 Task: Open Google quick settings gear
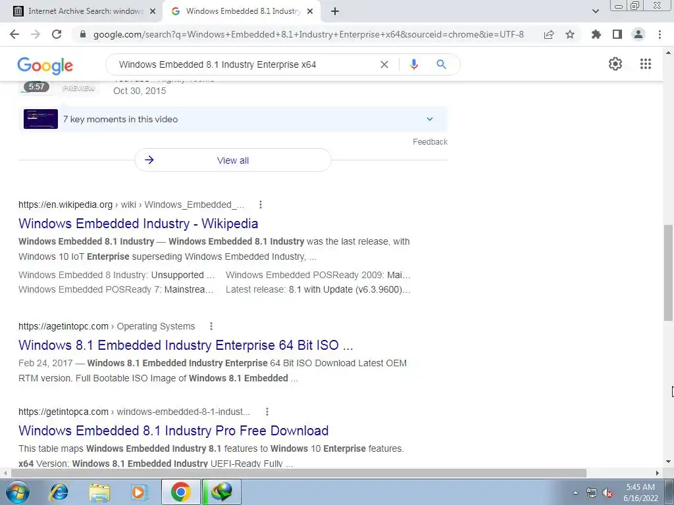click(x=615, y=64)
